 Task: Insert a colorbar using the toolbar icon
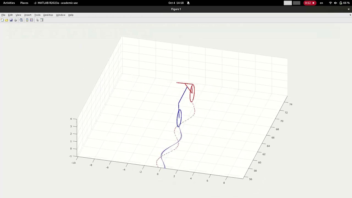click(x=27, y=20)
